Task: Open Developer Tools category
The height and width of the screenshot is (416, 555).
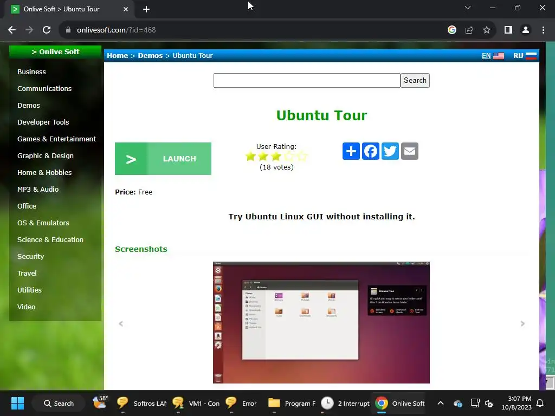Action: click(43, 122)
